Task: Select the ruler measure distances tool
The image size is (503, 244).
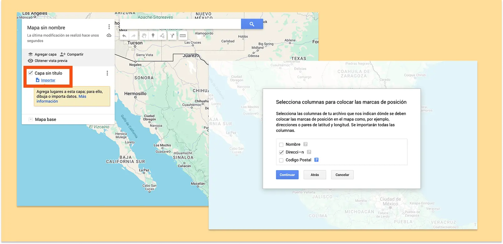Action: click(x=183, y=36)
